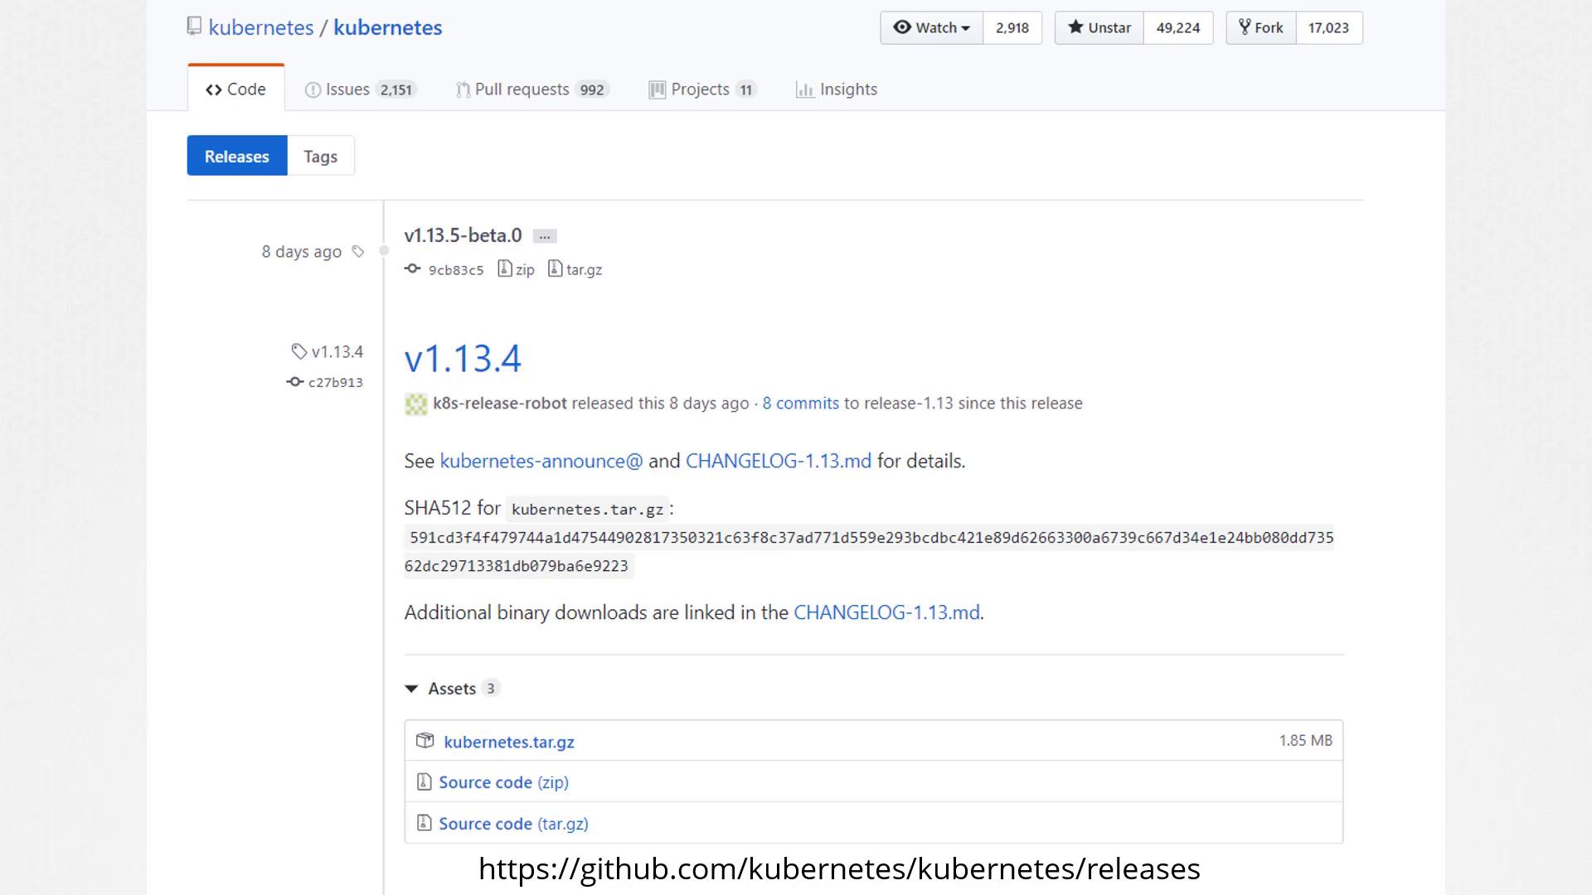Click the 49,224 stargazers count
This screenshot has width=1592, height=895.
click(x=1177, y=27)
